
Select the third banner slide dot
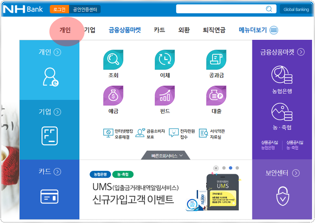(x=237, y=168)
